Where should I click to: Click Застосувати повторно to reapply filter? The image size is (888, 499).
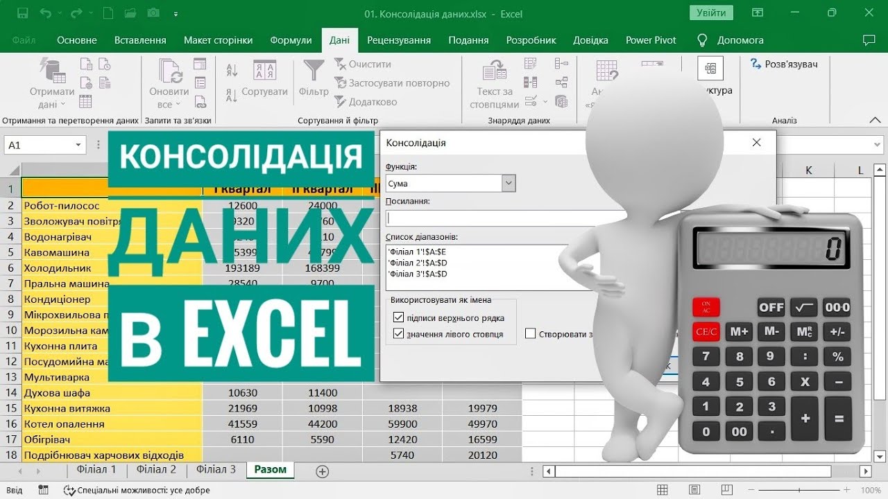click(392, 82)
